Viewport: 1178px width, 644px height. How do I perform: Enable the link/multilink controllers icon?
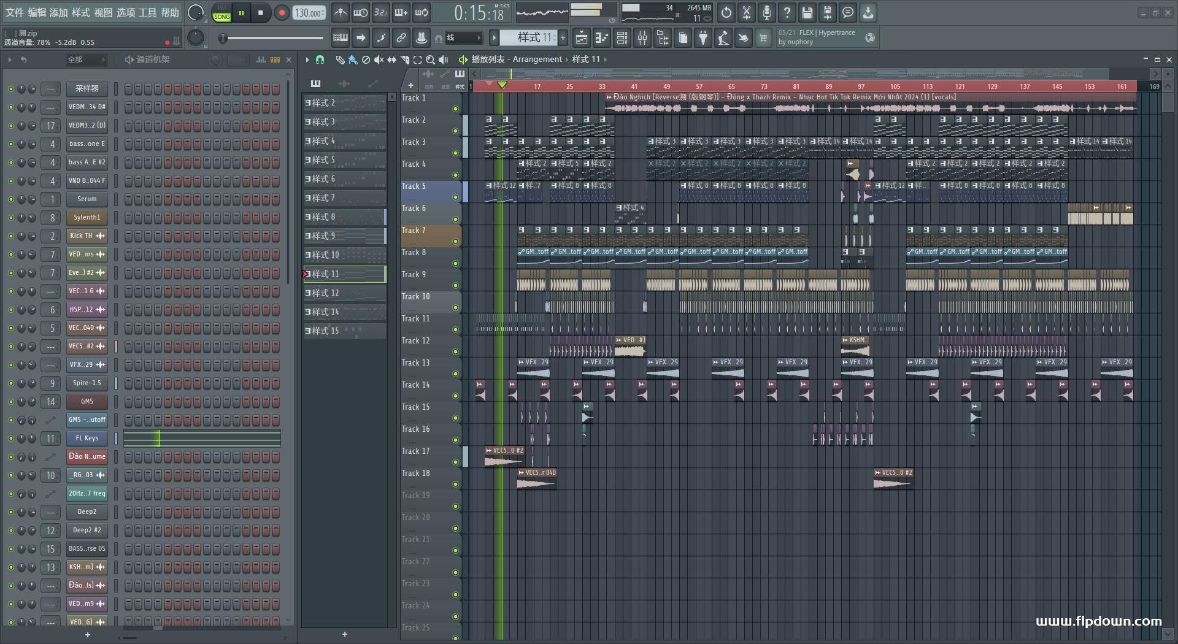[x=401, y=38]
